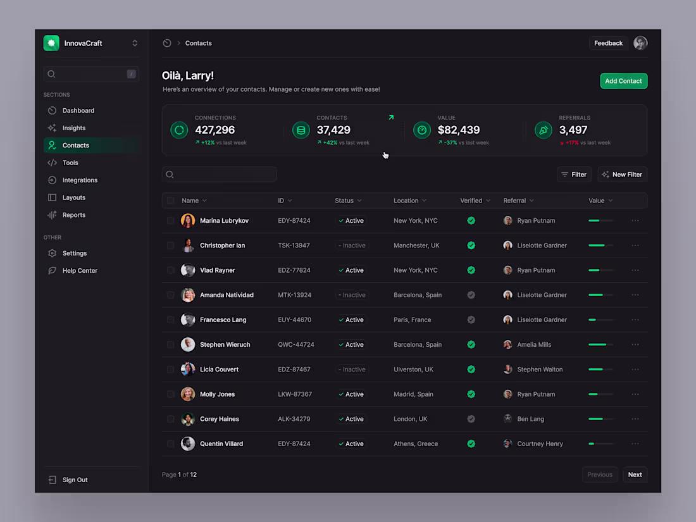Image resolution: width=696 pixels, height=522 pixels.
Task: Select the Insights sparkle icon
Action: [53, 128]
